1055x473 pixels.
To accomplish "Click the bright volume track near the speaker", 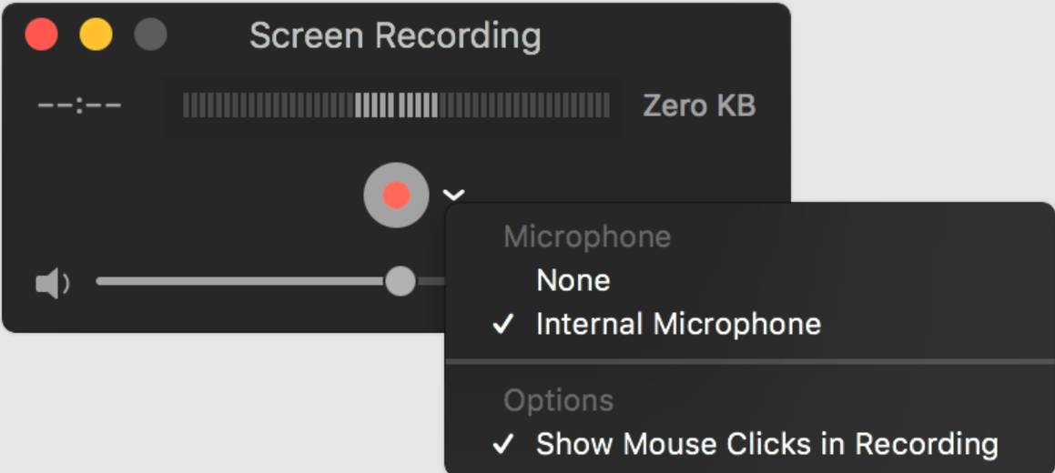I will 240,281.
